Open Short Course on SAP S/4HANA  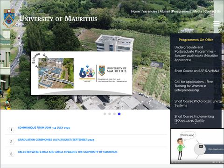(x=196, y=71)
